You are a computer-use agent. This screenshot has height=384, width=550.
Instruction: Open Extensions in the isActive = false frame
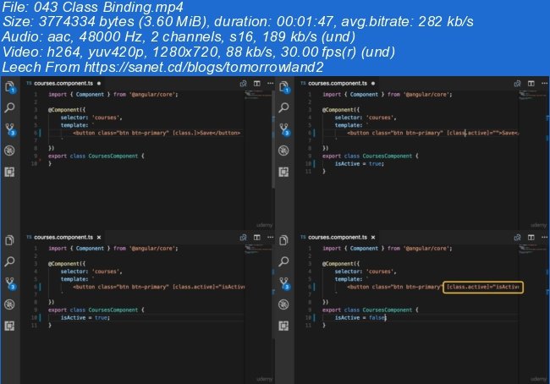[283, 326]
